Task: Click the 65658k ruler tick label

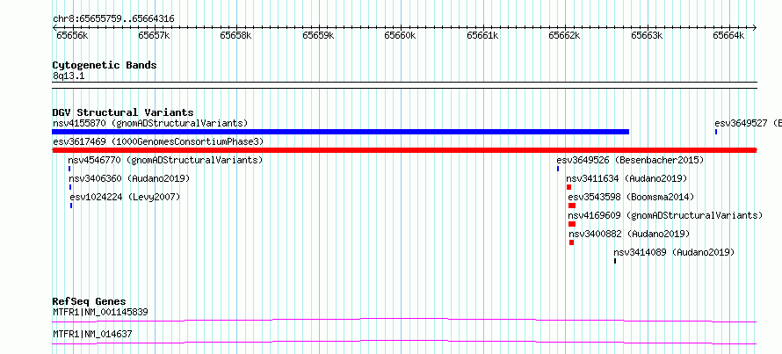Action: tap(236, 36)
